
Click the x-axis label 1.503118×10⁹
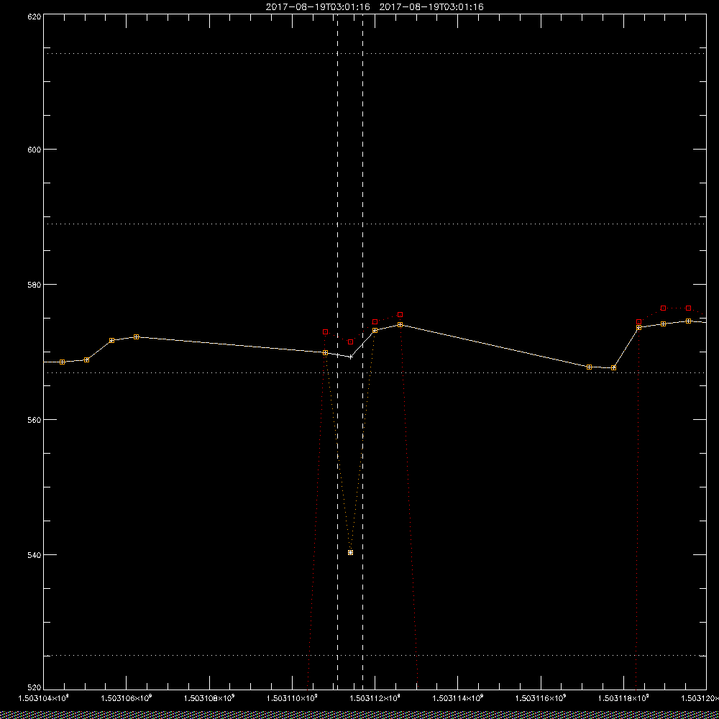tap(624, 698)
